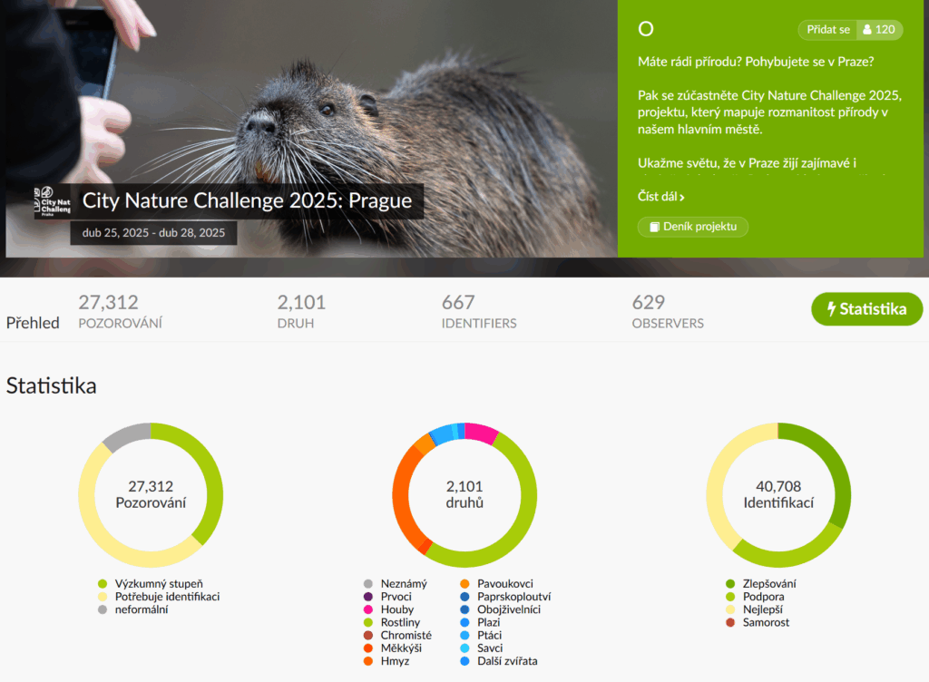Open the 2,101 Druh tab
Screen dimensions: 929x682
tap(301, 311)
